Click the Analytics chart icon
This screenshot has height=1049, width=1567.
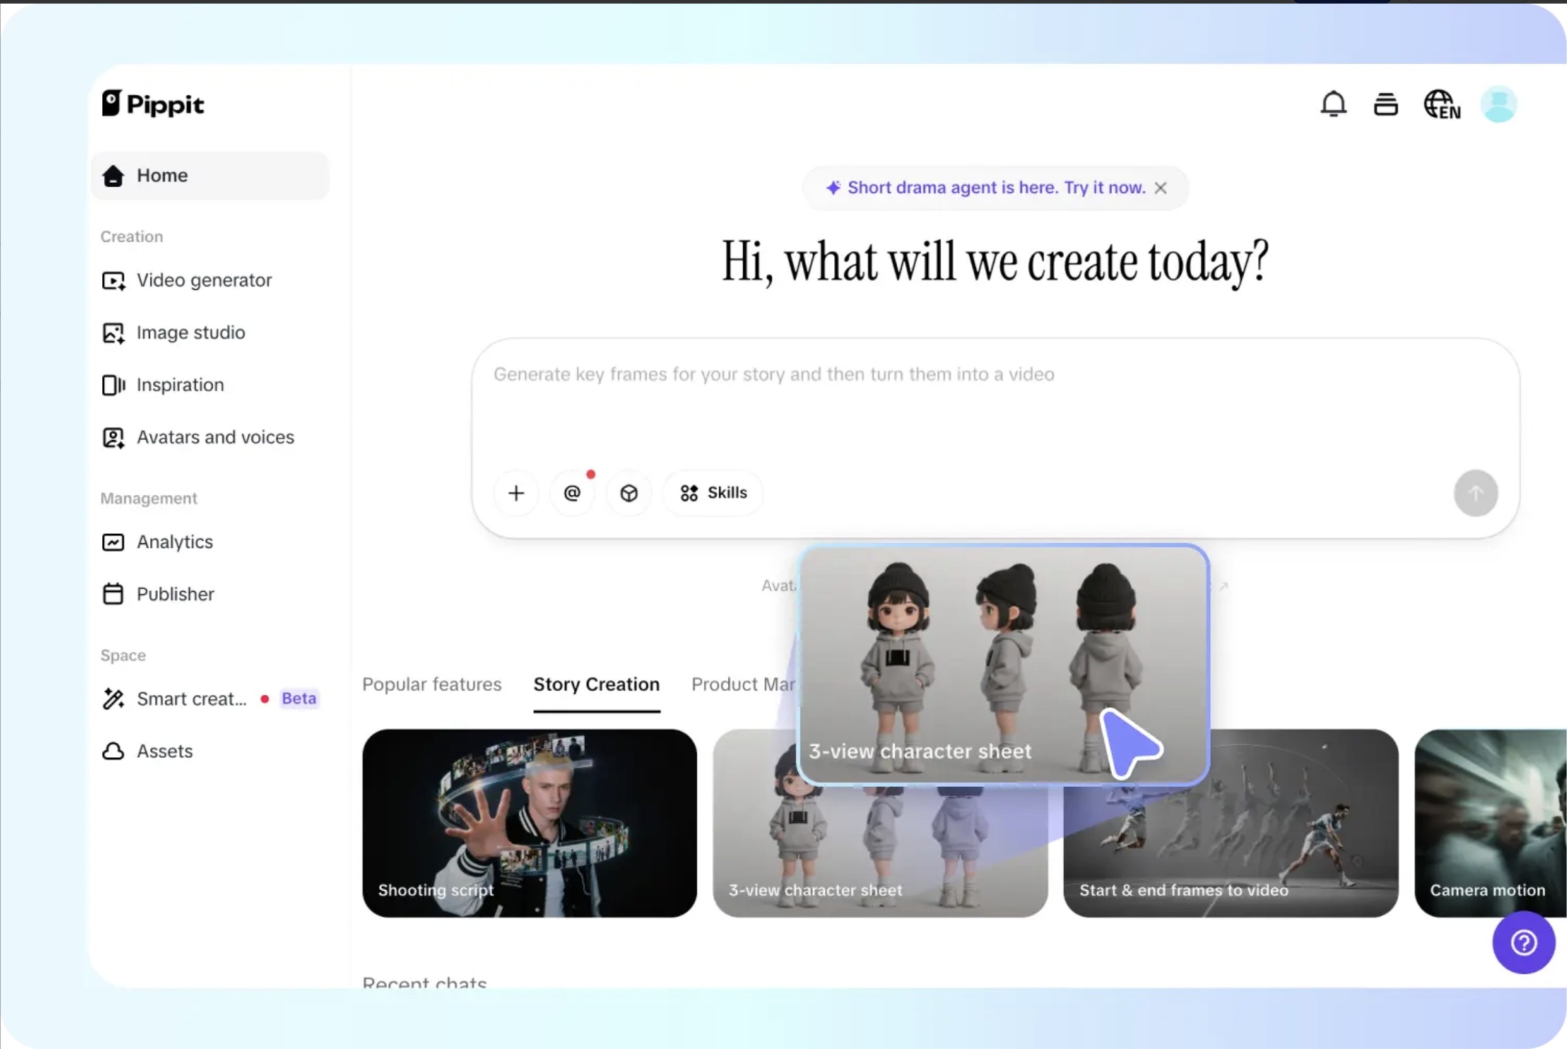click(x=113, y=542)
